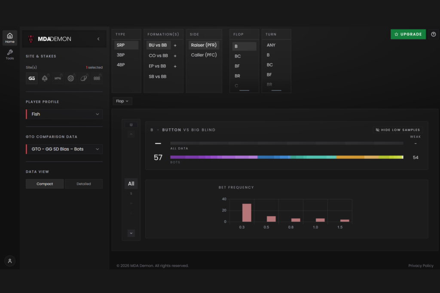The height and width of the screenshot is (293, 440).
Task: Select the S stack size filter
Action: point(131,193)
